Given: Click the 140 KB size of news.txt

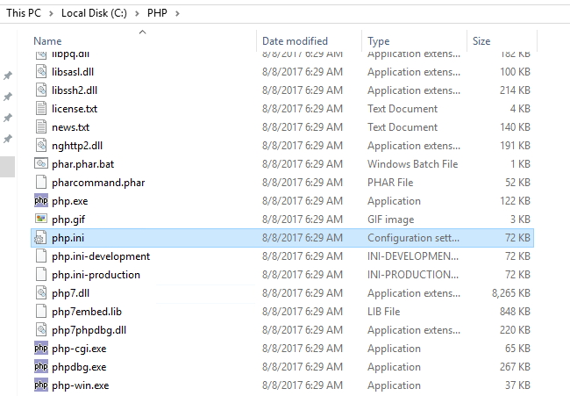Looking at the screenshot, I should (x=515, y=127).
